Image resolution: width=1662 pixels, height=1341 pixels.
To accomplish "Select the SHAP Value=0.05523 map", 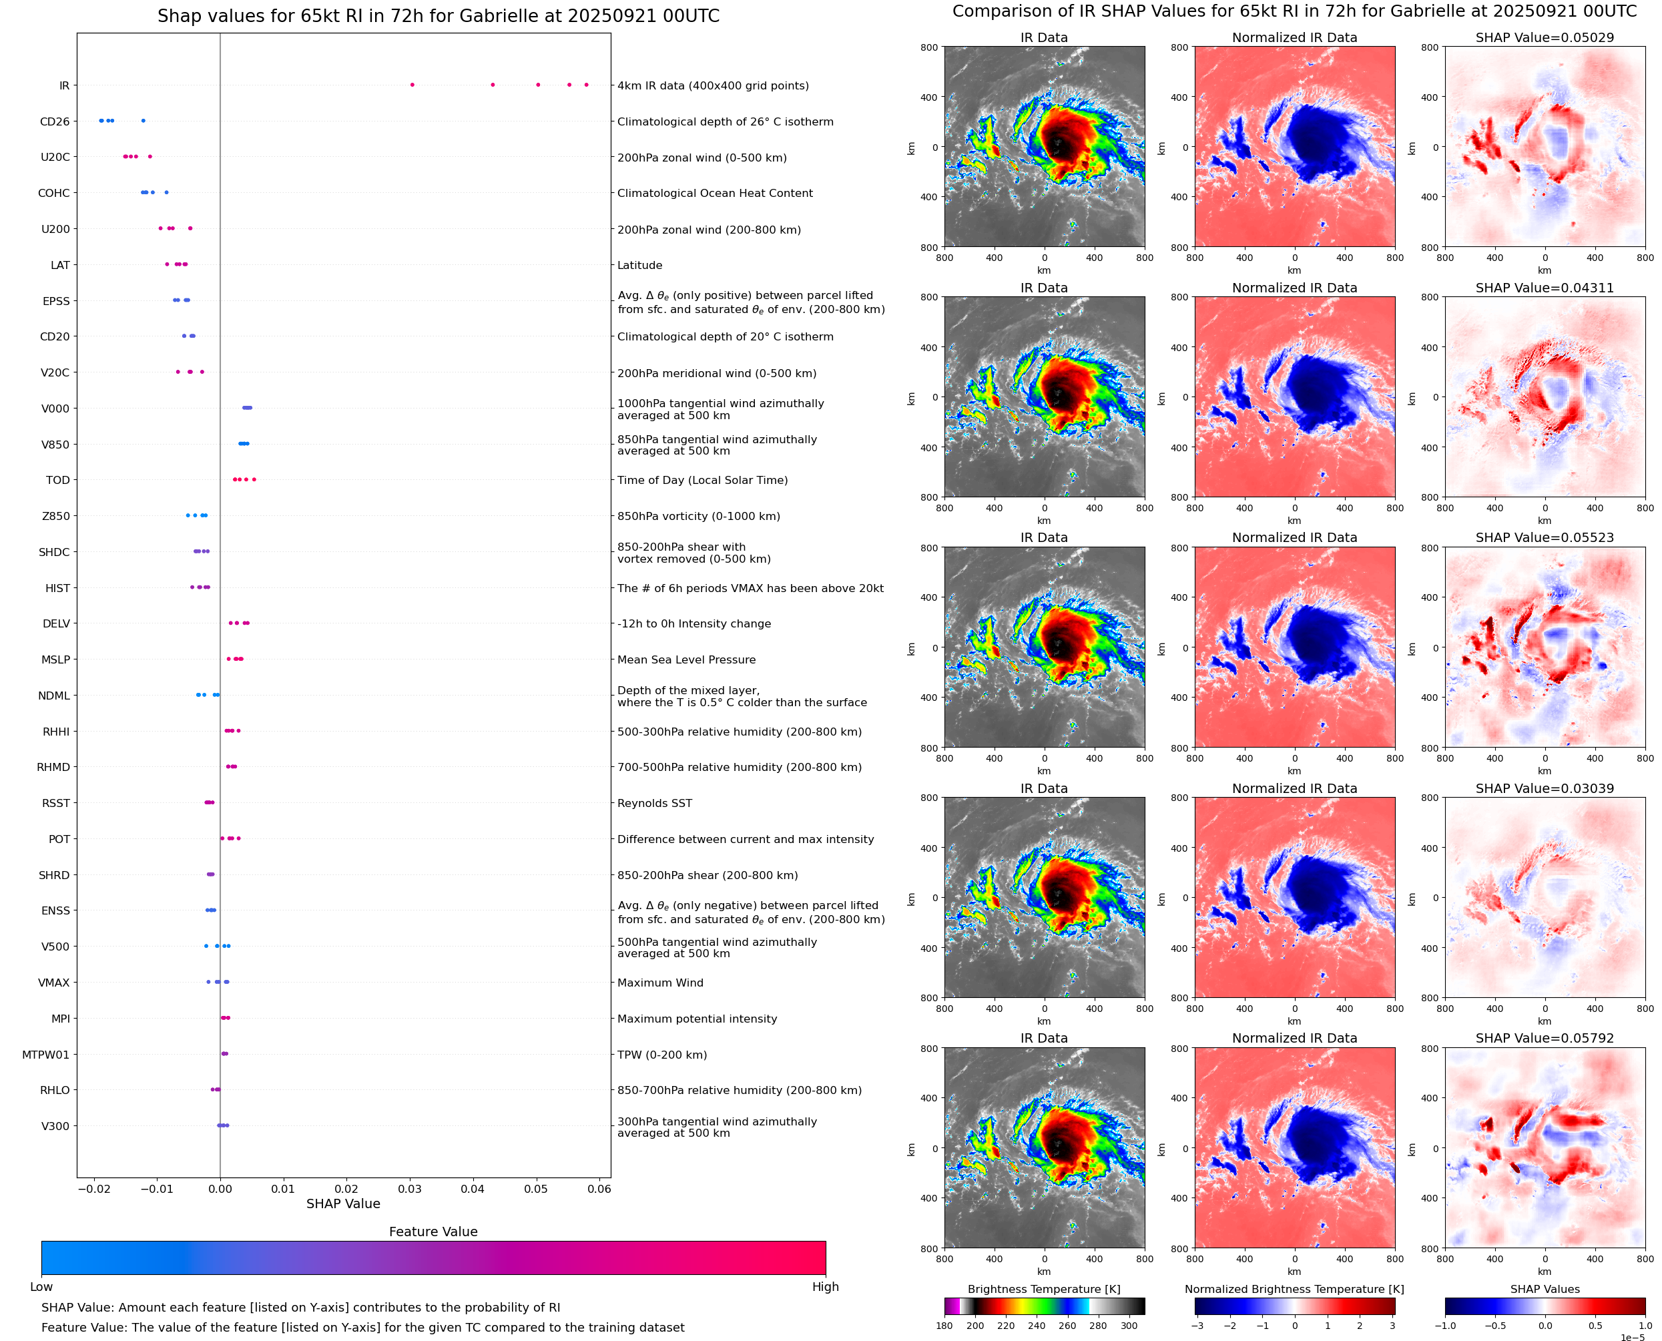I will click(1545, 647).
